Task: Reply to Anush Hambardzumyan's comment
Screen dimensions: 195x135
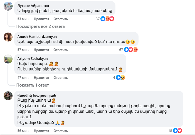Action: [61, 50]
